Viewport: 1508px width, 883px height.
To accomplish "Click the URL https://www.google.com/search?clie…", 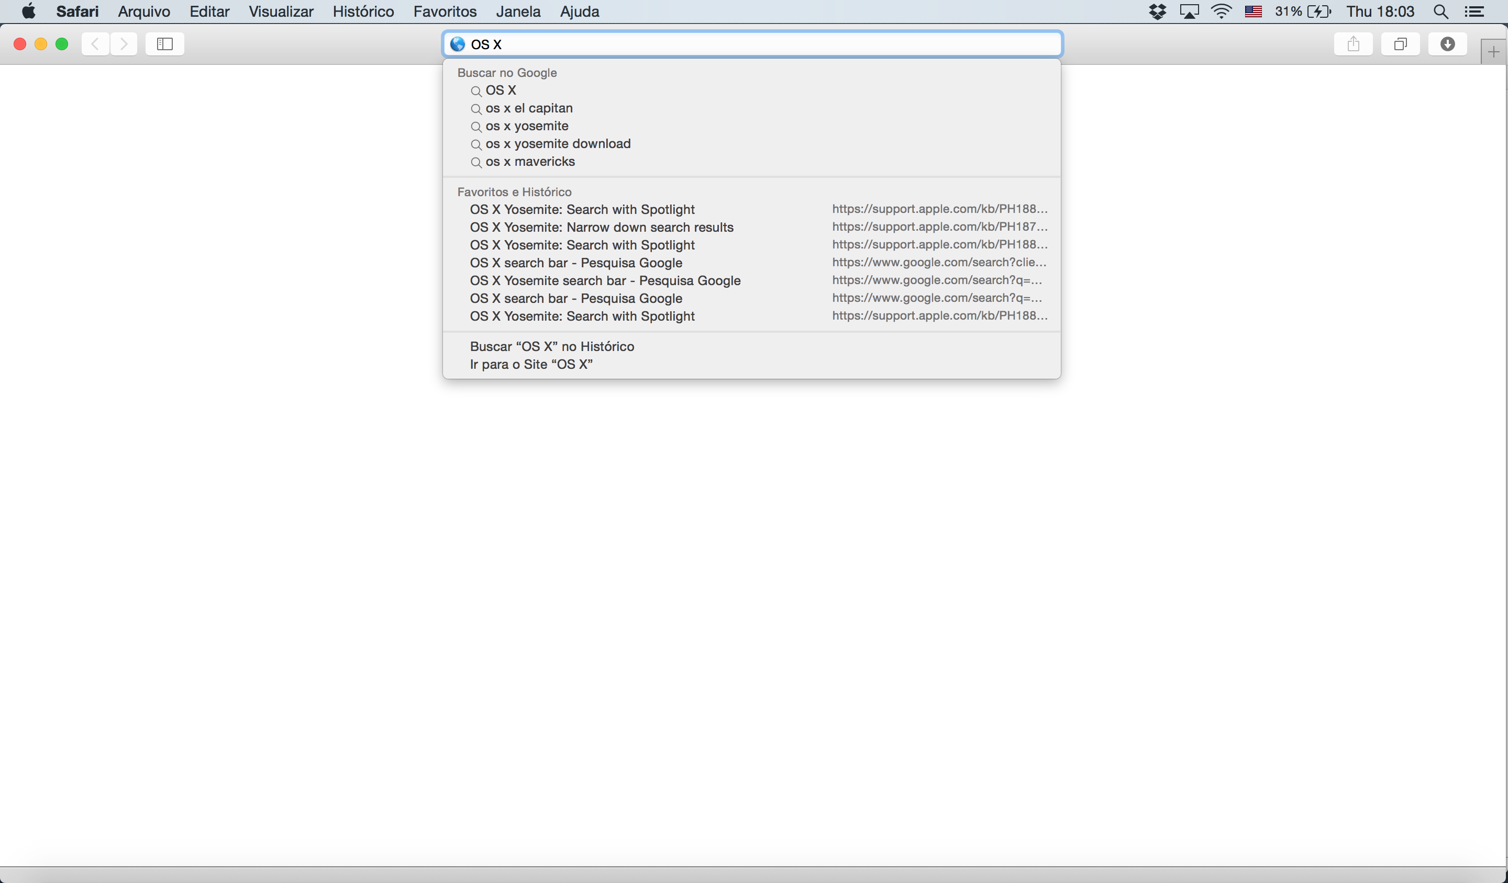I will (x=939, y=263).
